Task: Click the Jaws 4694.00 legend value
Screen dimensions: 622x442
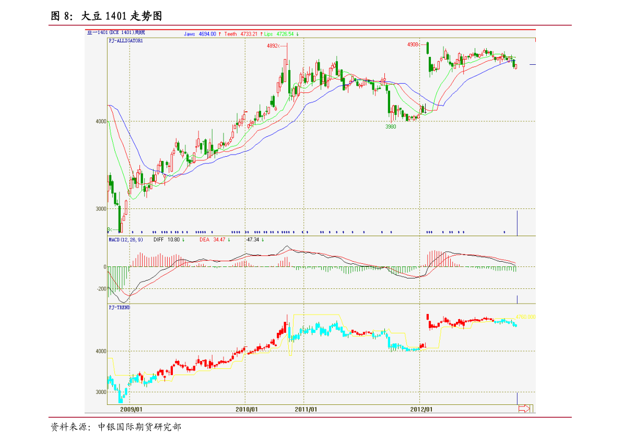Action: click(200, 34)
